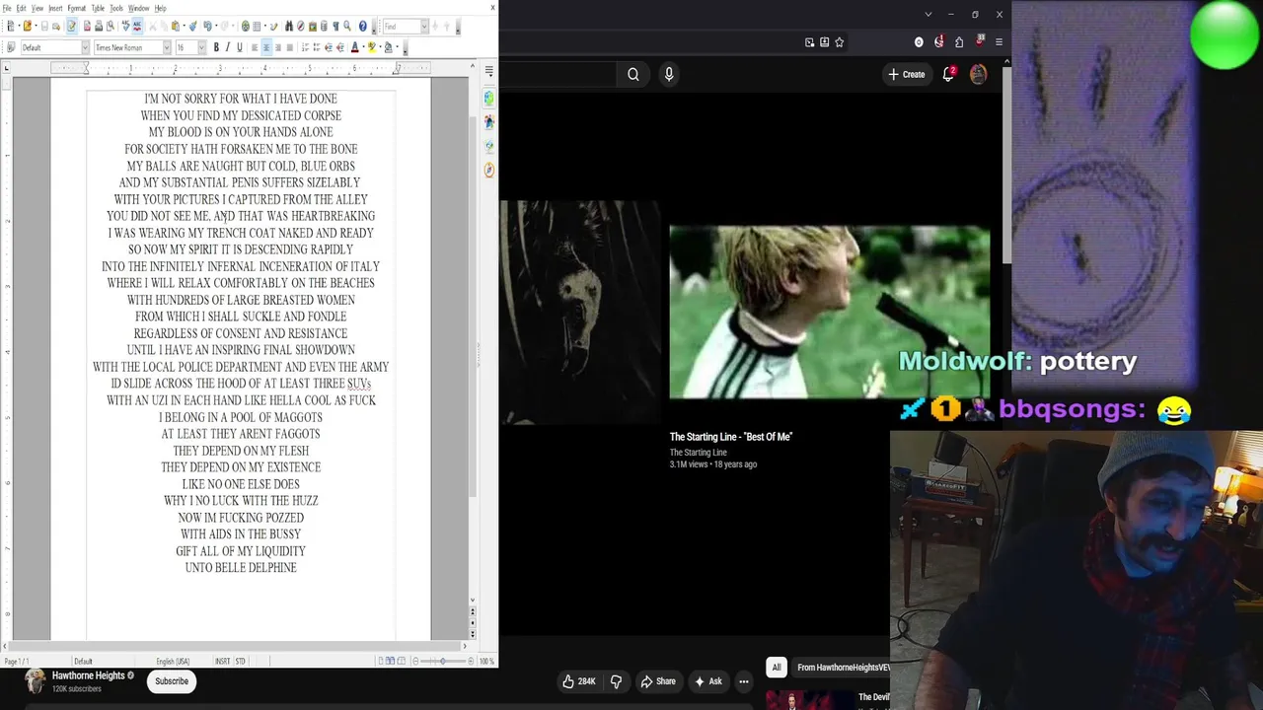
Task: Click the font color A icon
Action: (355, 47)
